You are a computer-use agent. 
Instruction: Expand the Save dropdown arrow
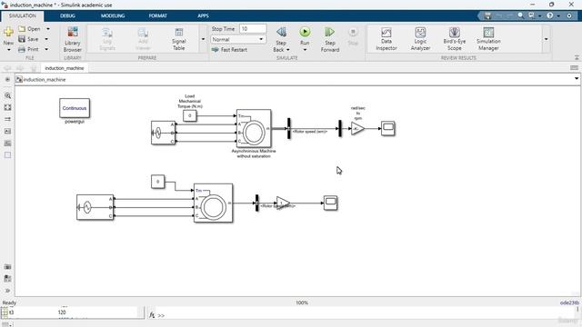(x=46, y=39)
